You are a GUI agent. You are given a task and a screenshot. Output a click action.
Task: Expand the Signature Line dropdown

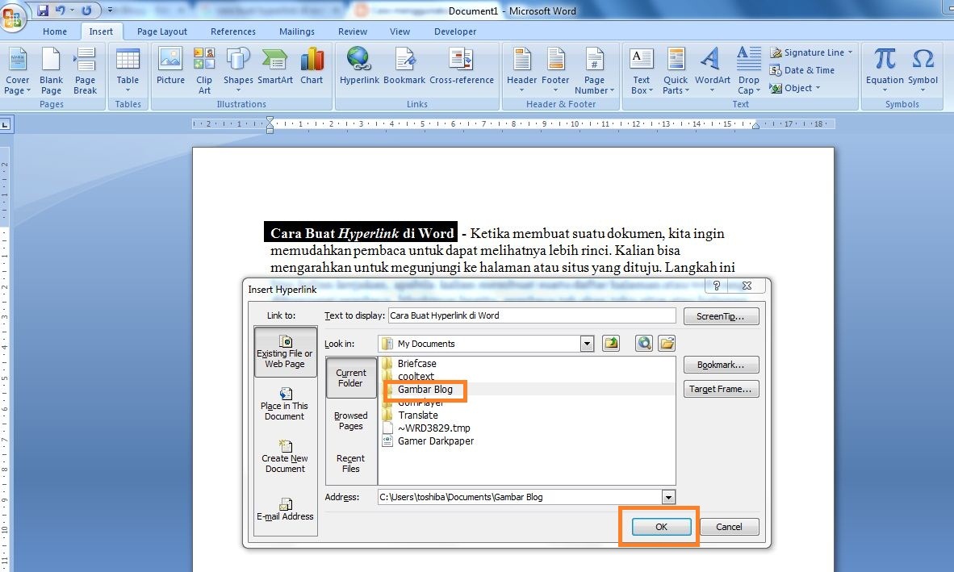(x=850, y=52)
